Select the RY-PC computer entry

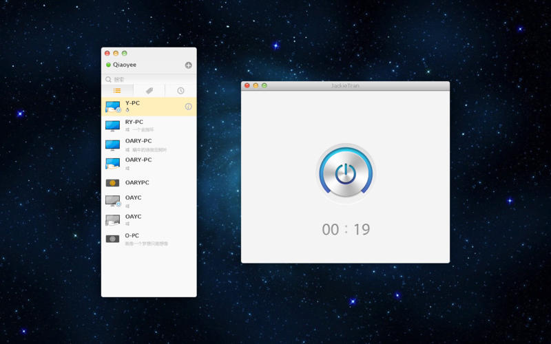pos(145,125)
